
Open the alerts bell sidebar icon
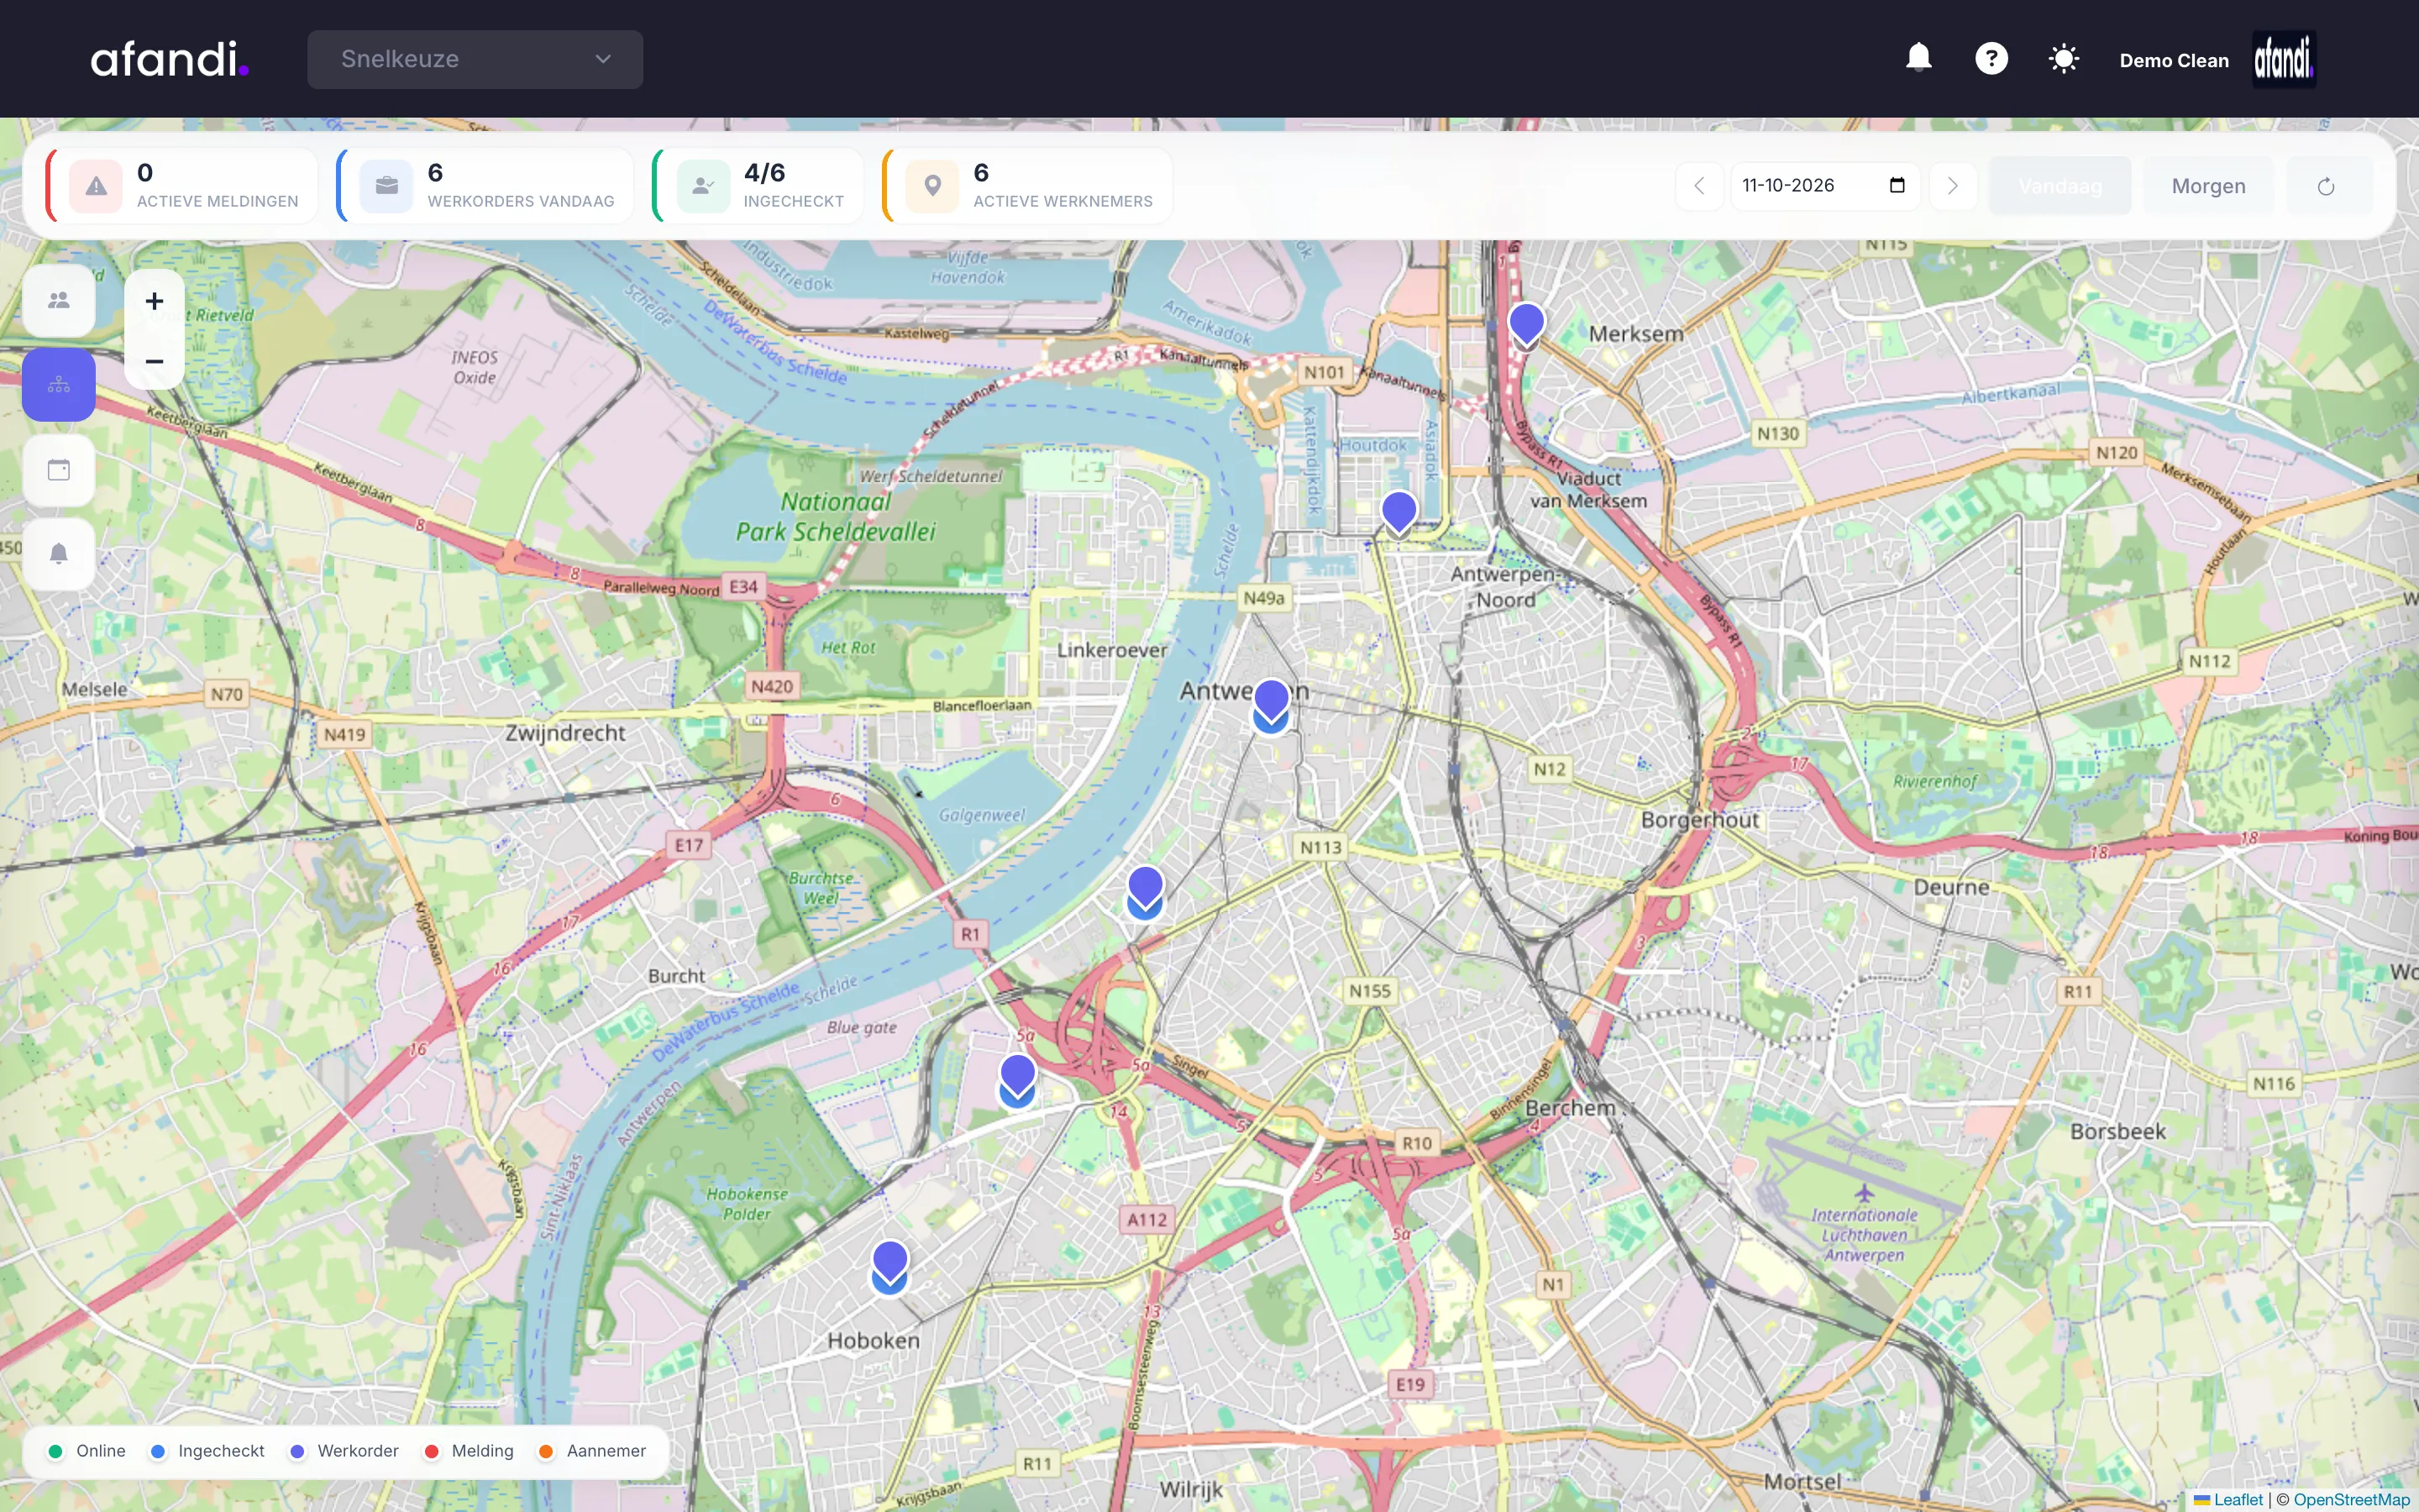(x=59, y=554)
